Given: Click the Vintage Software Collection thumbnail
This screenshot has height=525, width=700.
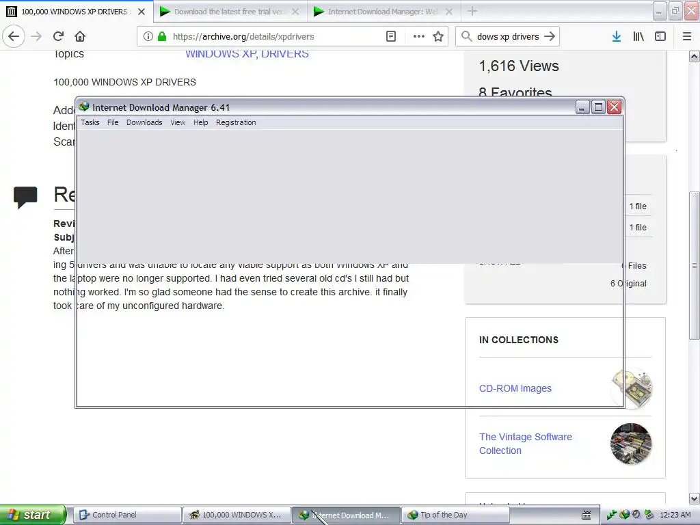Looking at the screenshot, I should pyautogui.click(x=631, y=443).
